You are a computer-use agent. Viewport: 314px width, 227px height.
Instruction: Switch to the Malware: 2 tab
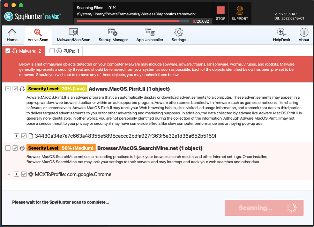coord(23,51)
